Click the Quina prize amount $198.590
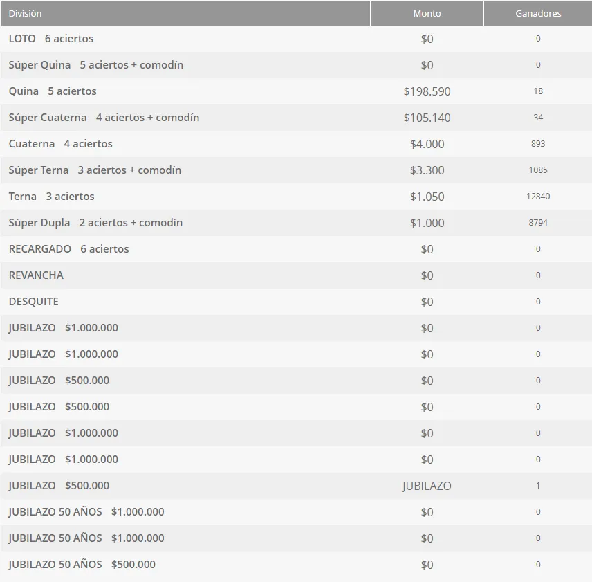This screenshot has width=592, height=582. (427, 91)
